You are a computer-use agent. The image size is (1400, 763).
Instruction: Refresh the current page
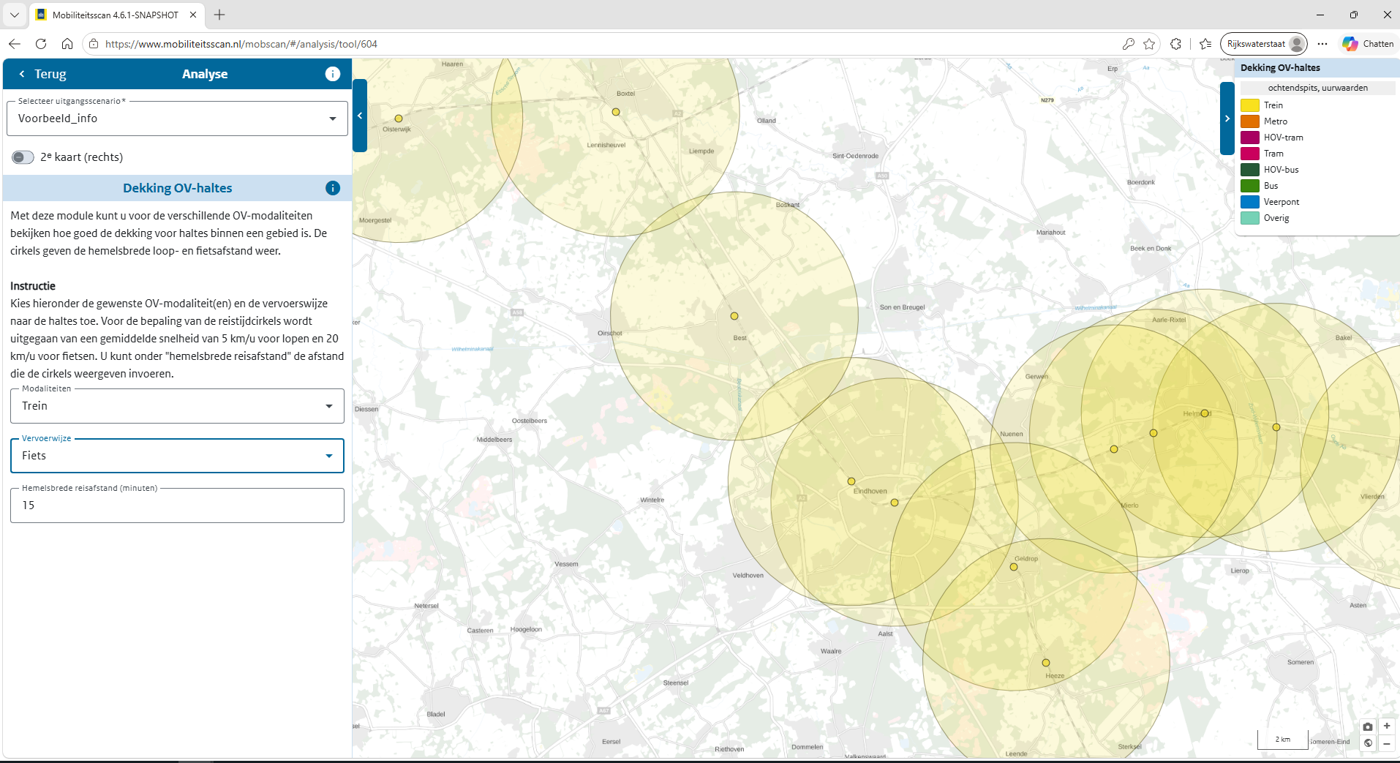click(41, 44)
